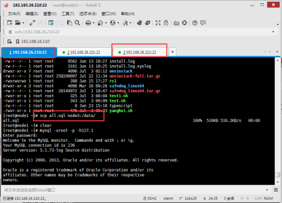Click the file transfer icon
This screenshot has width=282, height=203.
point(100,23)
